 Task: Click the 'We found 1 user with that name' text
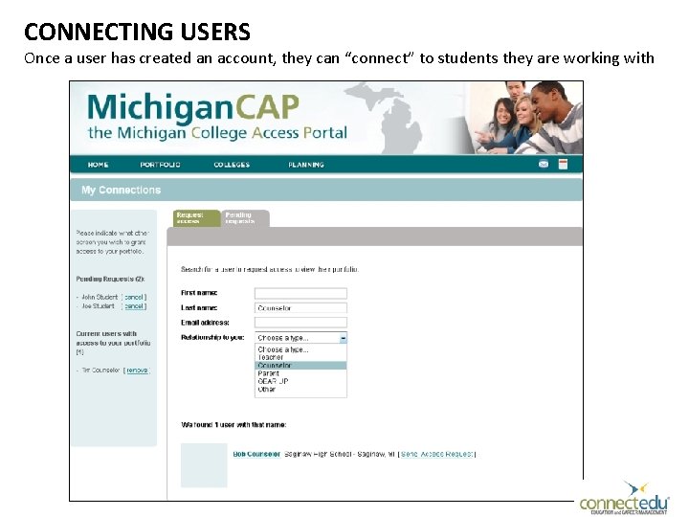coord(233,425)
